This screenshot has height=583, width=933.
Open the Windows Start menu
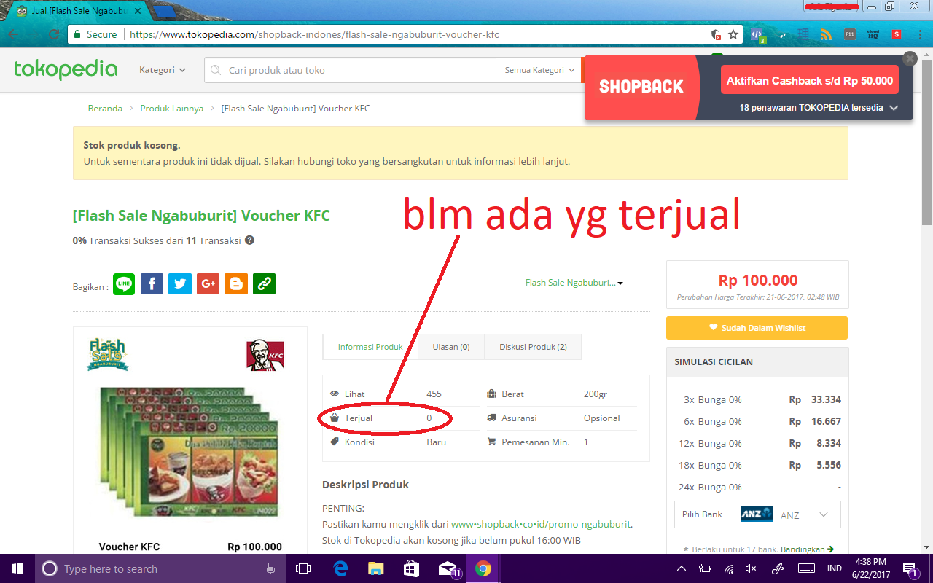tap(17, 568)
